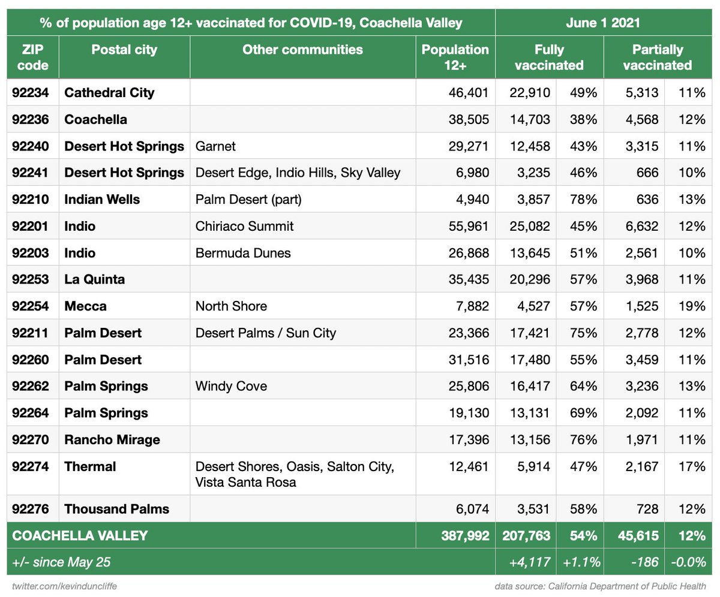
Task: Select the -0.0% change value
Action: (688, 562)
